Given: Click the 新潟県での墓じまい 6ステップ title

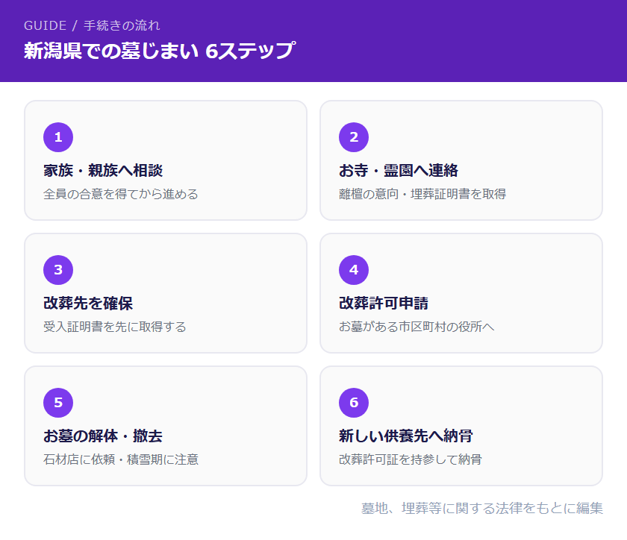Looking at the screenshot, I should tap(159, 51).
